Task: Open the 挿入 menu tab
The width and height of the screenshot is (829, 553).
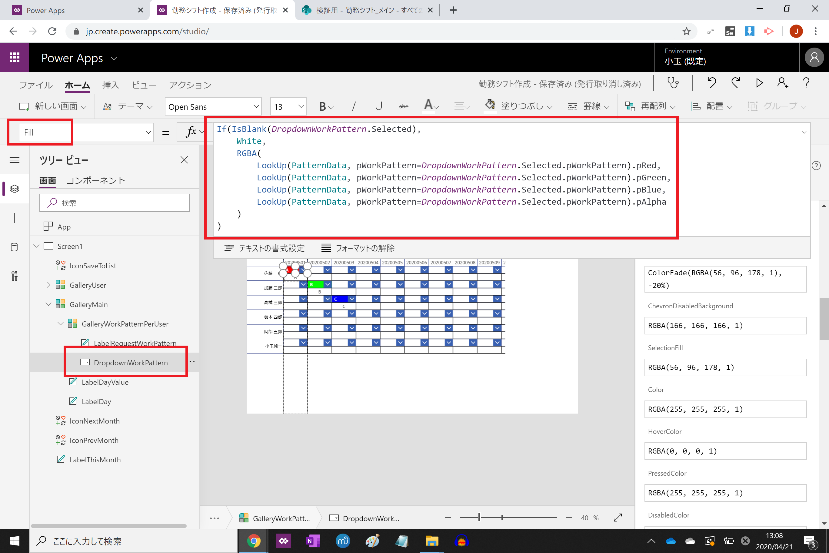Action: (111, 85)
